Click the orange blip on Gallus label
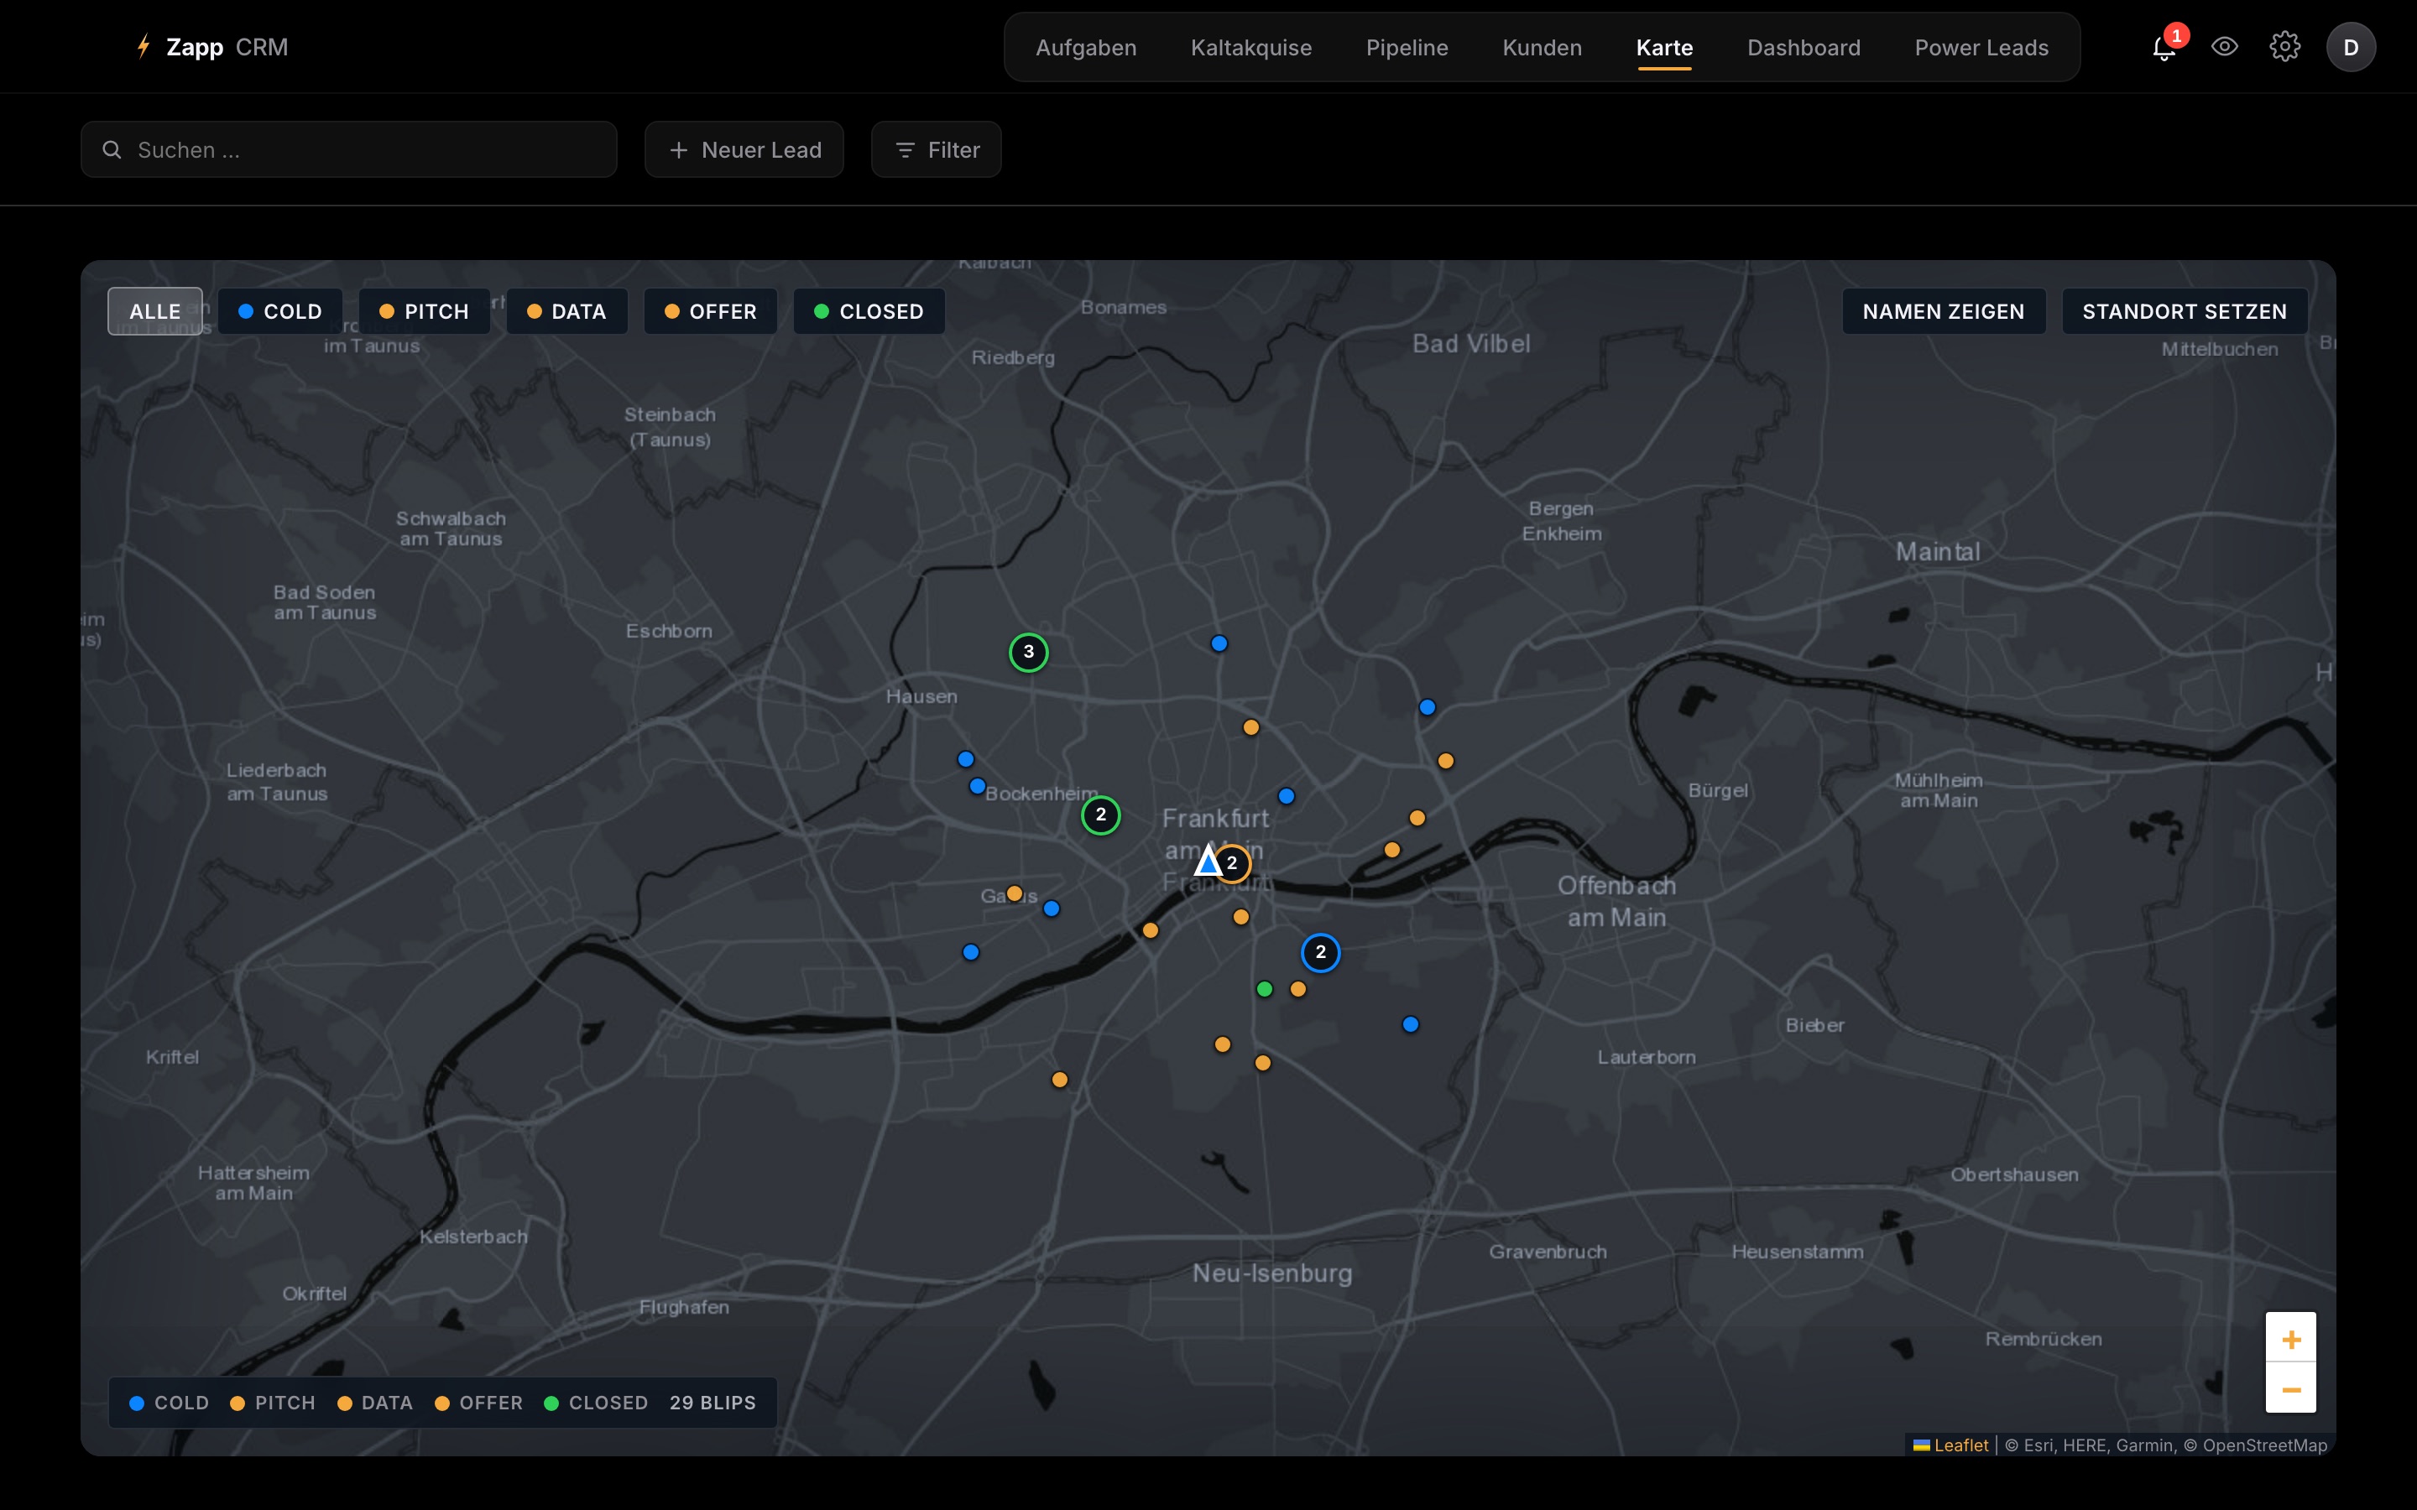Viewport: 2417px width, 1510px height. pos(1015,893)
